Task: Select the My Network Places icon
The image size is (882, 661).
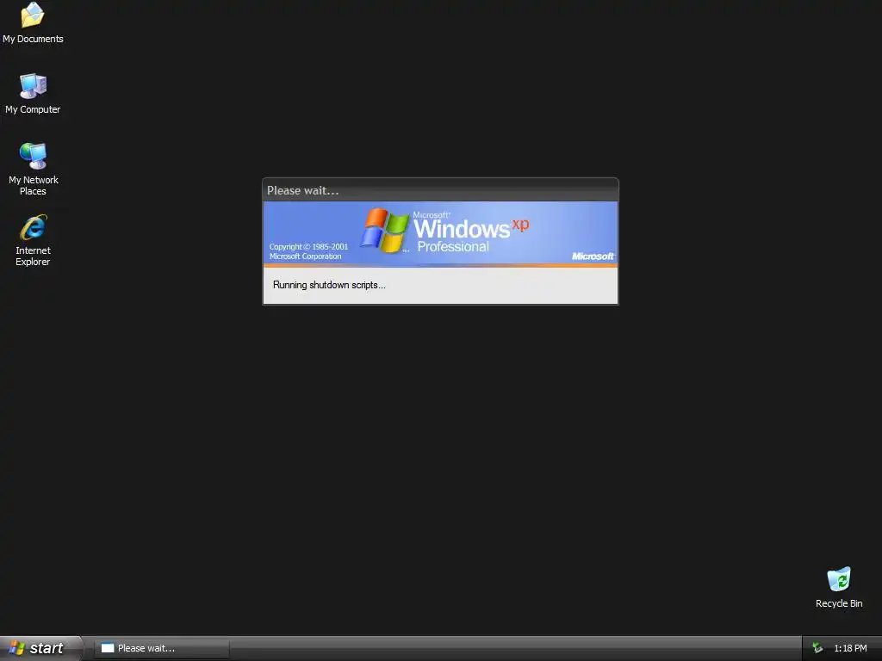Action: pos(33,169)
